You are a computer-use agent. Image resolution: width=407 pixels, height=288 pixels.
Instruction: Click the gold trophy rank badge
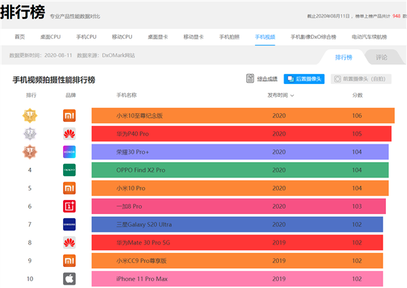[x=30, y=116]
